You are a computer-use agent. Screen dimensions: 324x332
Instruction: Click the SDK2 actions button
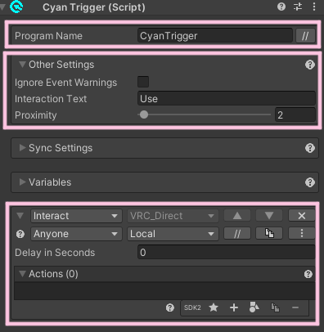(192, 307)
